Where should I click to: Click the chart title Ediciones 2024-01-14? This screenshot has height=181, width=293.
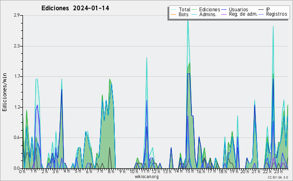[75, 8]
